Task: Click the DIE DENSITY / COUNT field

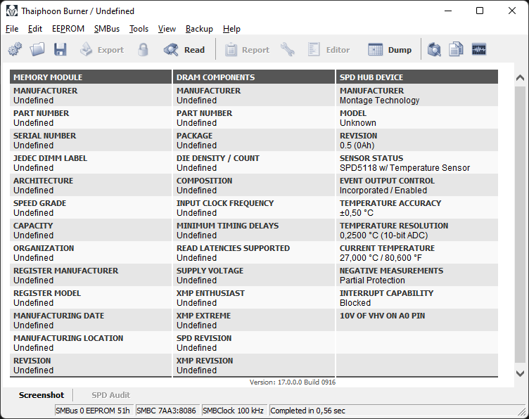Action: (x=254, y=163)
